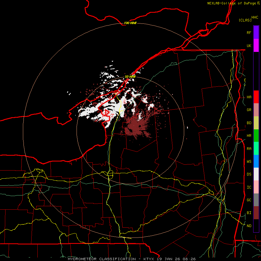Image resolution: width=261 pixels, height=261 pixels.
Task: Click the HHC product label
Action: (x=255, y=17)
